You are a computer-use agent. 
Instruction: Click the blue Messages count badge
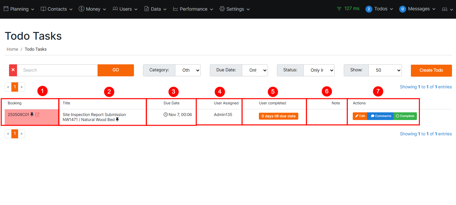(x=402, y=9)
